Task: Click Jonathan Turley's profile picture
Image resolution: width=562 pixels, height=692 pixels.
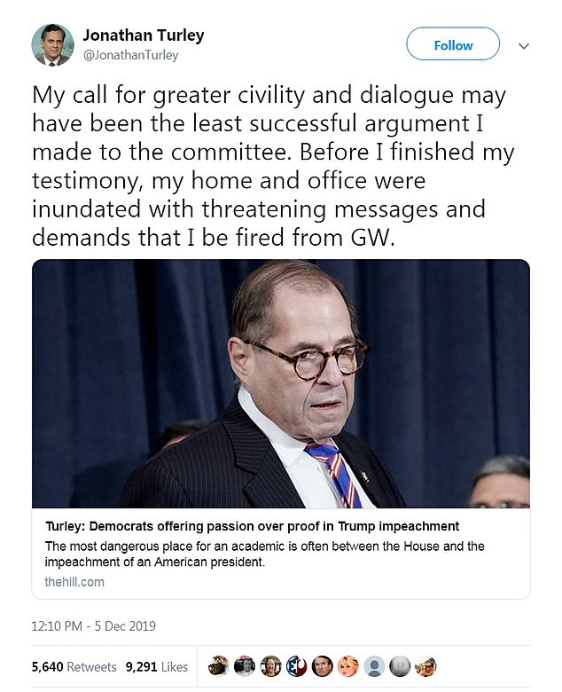Action: click(51, 44)
